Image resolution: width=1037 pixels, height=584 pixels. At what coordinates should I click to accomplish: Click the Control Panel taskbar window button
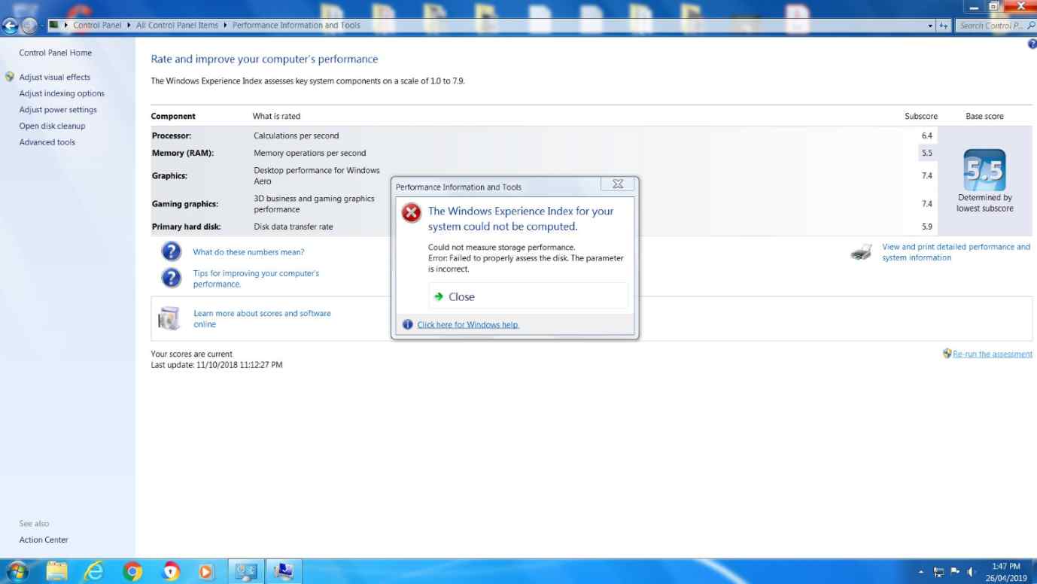coord(245,572)
